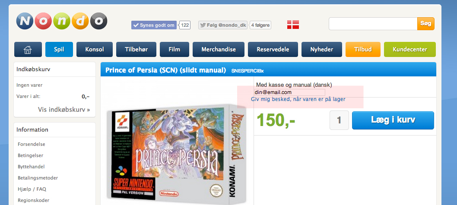Go to the home page icon

28,50
